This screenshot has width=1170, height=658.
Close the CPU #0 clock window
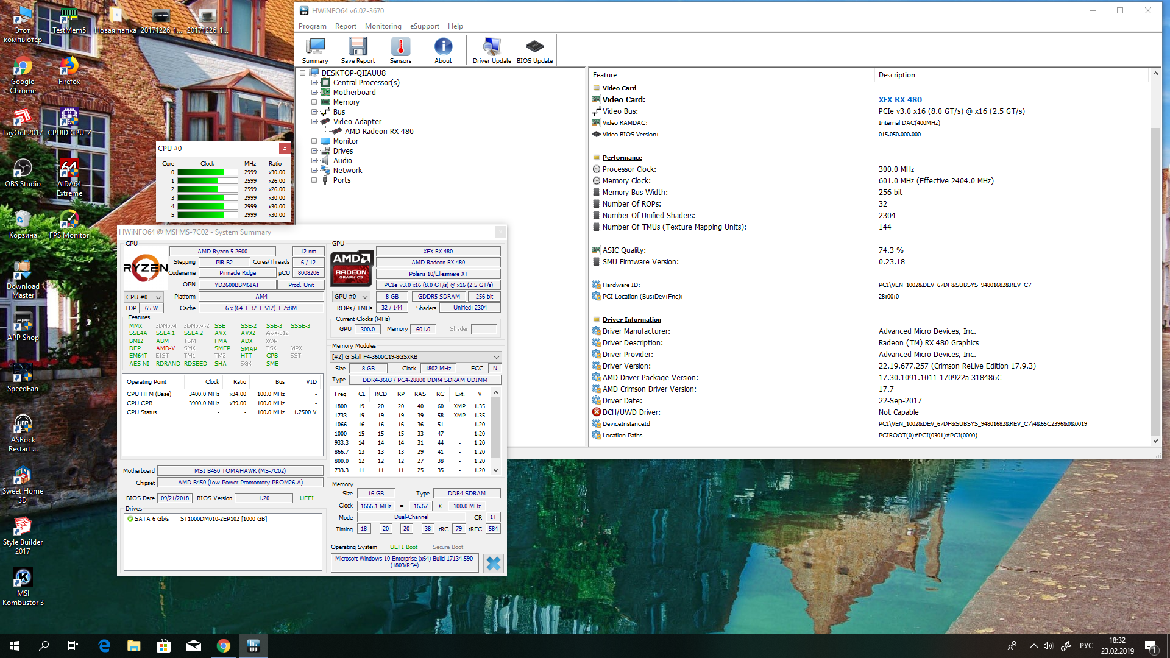(284, 148)
